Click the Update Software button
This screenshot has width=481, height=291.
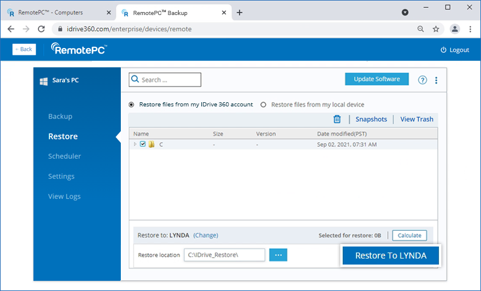376,79
